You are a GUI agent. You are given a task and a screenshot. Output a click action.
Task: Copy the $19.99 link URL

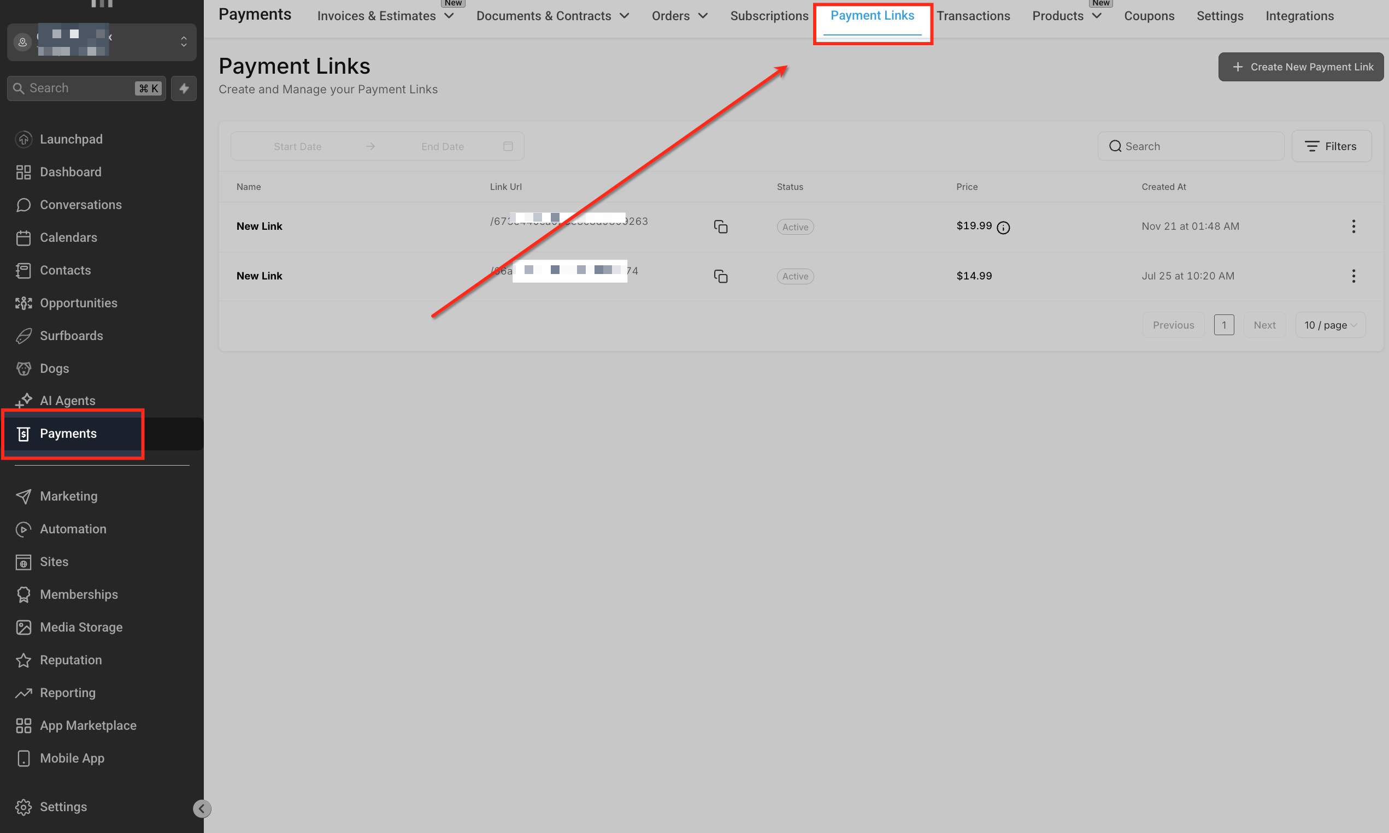[720, 227]
